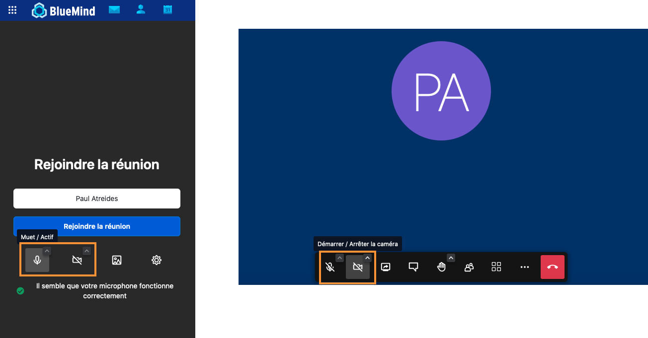The width and height of the screenshot is (648, 338).
Task: Mute the microphone in the pre-join panel
Action: (x=37, y=260)
